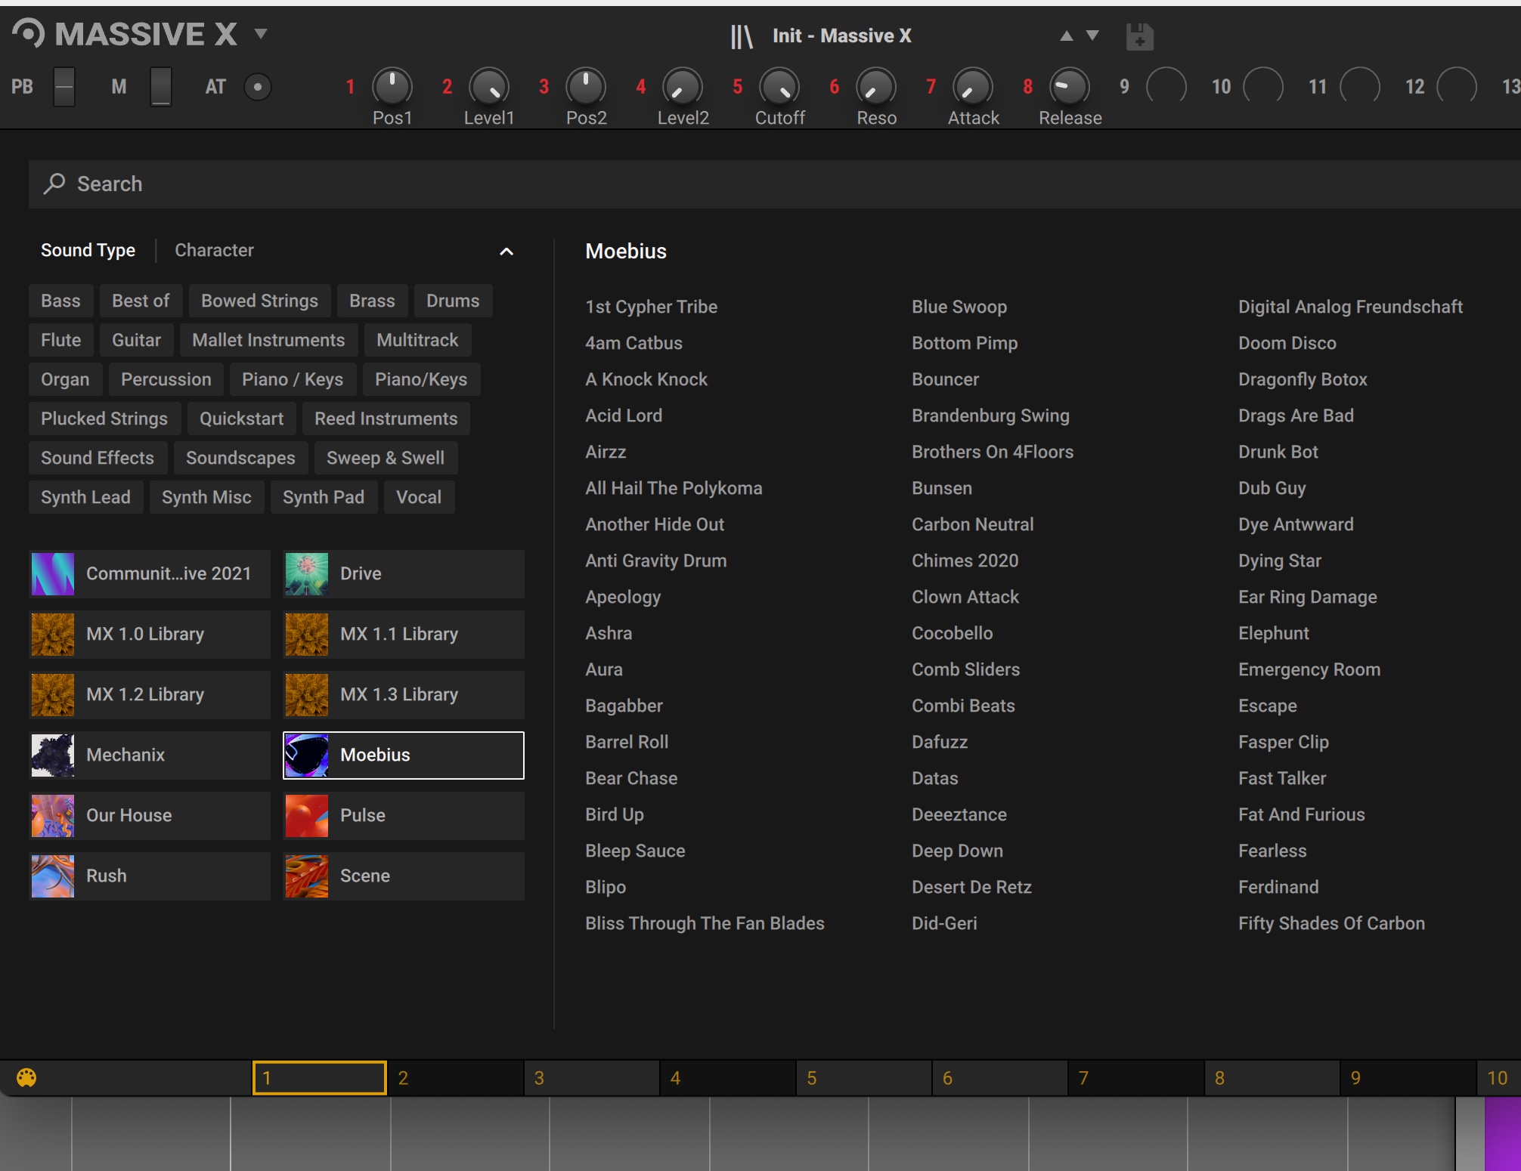Viewport: 1521px width, 1171px height.
Task: Select the MX 1.3 Library
Action: coord(404,695)
